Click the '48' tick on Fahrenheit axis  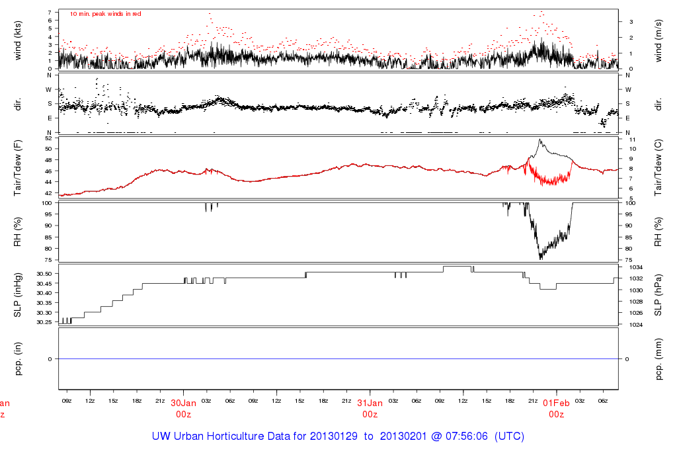(x=48, y=160)
